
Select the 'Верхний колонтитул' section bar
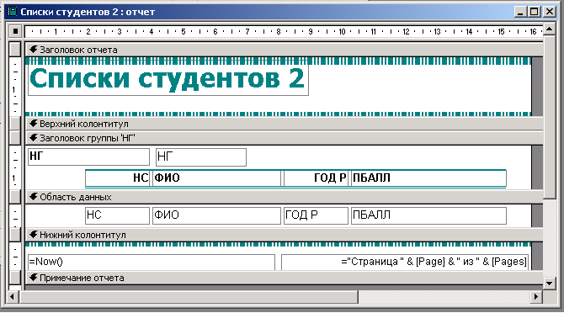pyautogui.click(x=285, y=124)
